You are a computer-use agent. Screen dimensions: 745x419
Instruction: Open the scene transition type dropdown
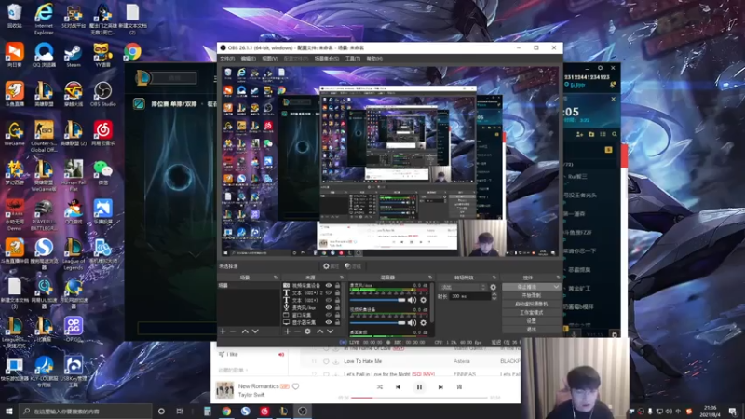click(463, 287)
